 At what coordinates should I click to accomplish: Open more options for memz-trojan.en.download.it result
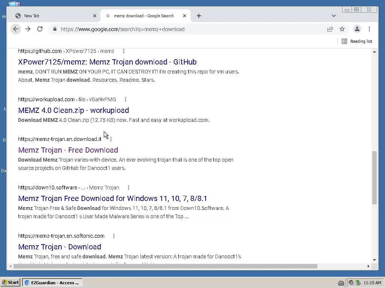111,139
